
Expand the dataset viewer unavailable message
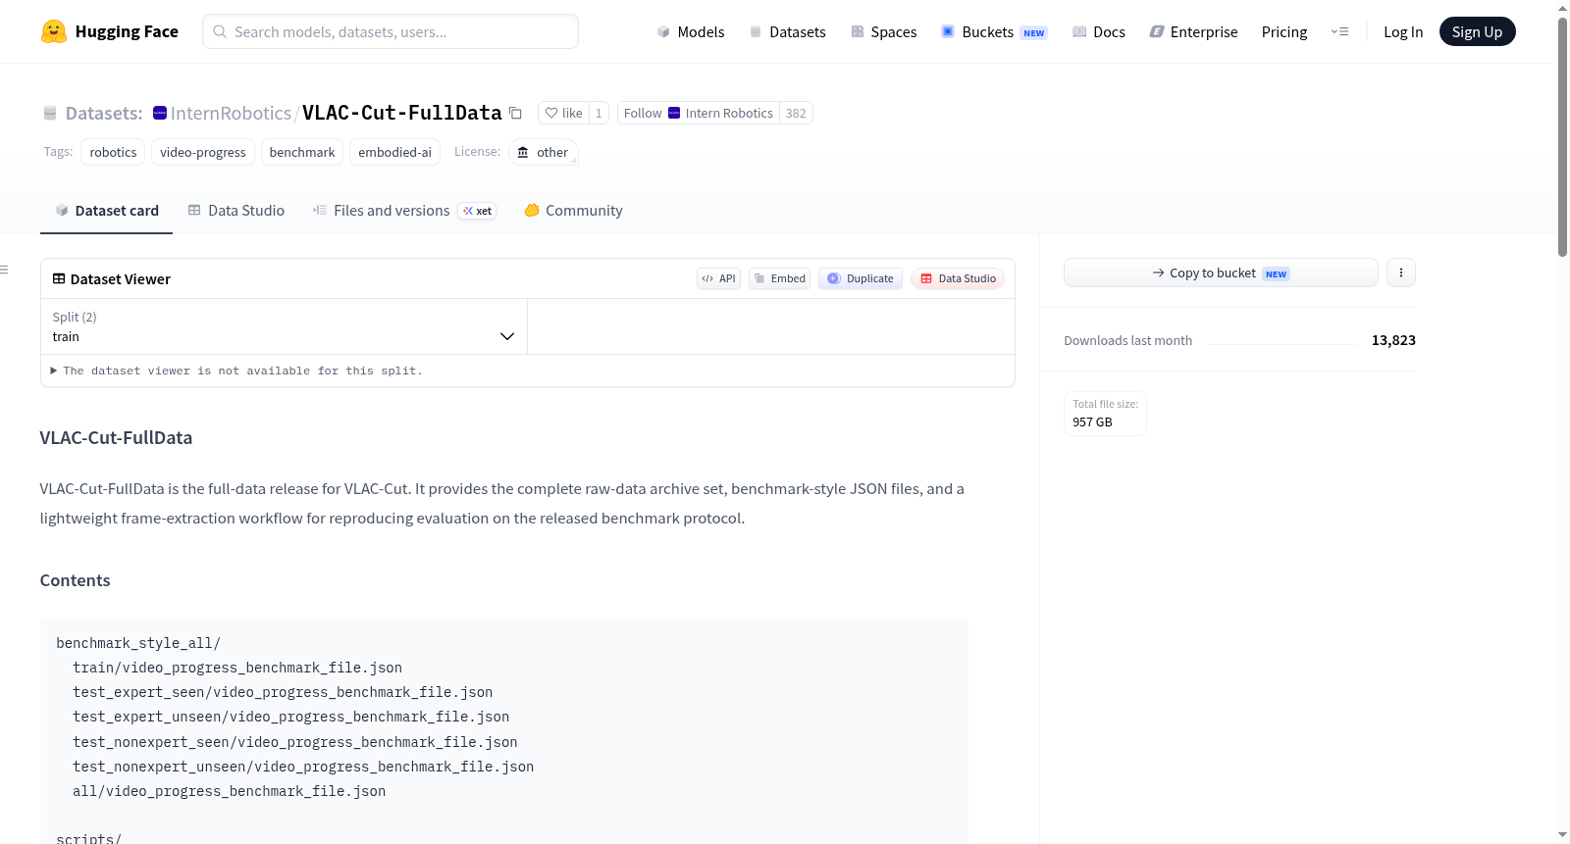tap(236, 371)
